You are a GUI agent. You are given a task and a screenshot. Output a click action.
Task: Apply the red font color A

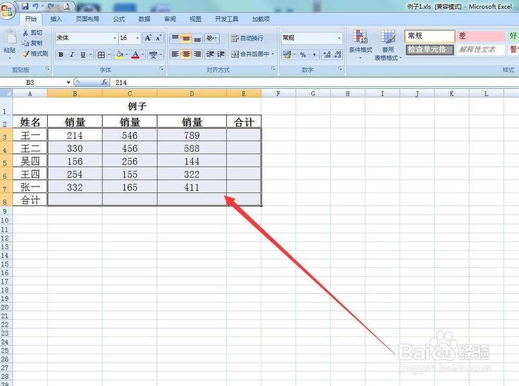(x=135, y=54)
